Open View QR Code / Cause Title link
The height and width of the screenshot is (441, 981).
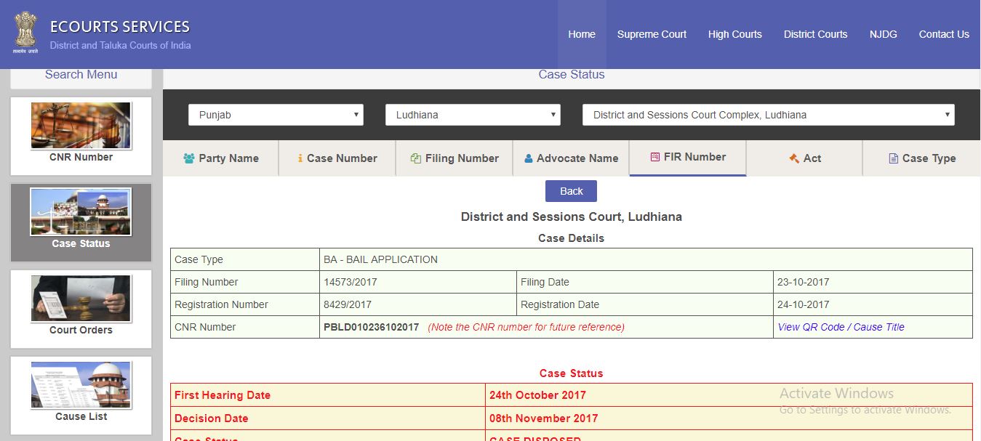pos(841,327)
